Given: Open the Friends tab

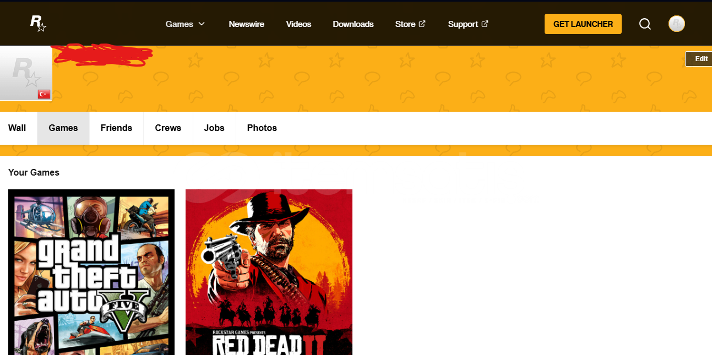Looking at the screenshot, I should (116, 128).
